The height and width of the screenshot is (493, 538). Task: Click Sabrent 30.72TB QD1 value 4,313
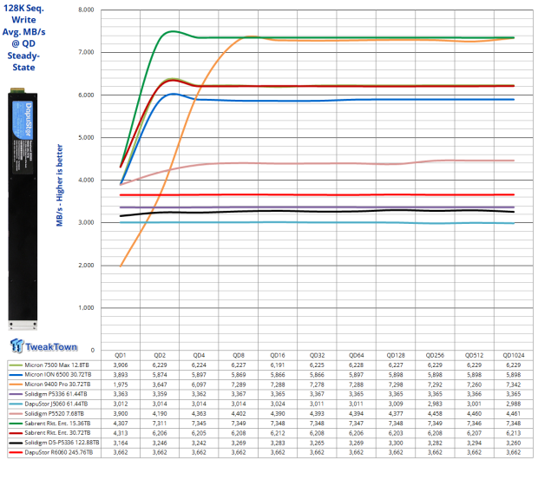[x=121, y=433]
